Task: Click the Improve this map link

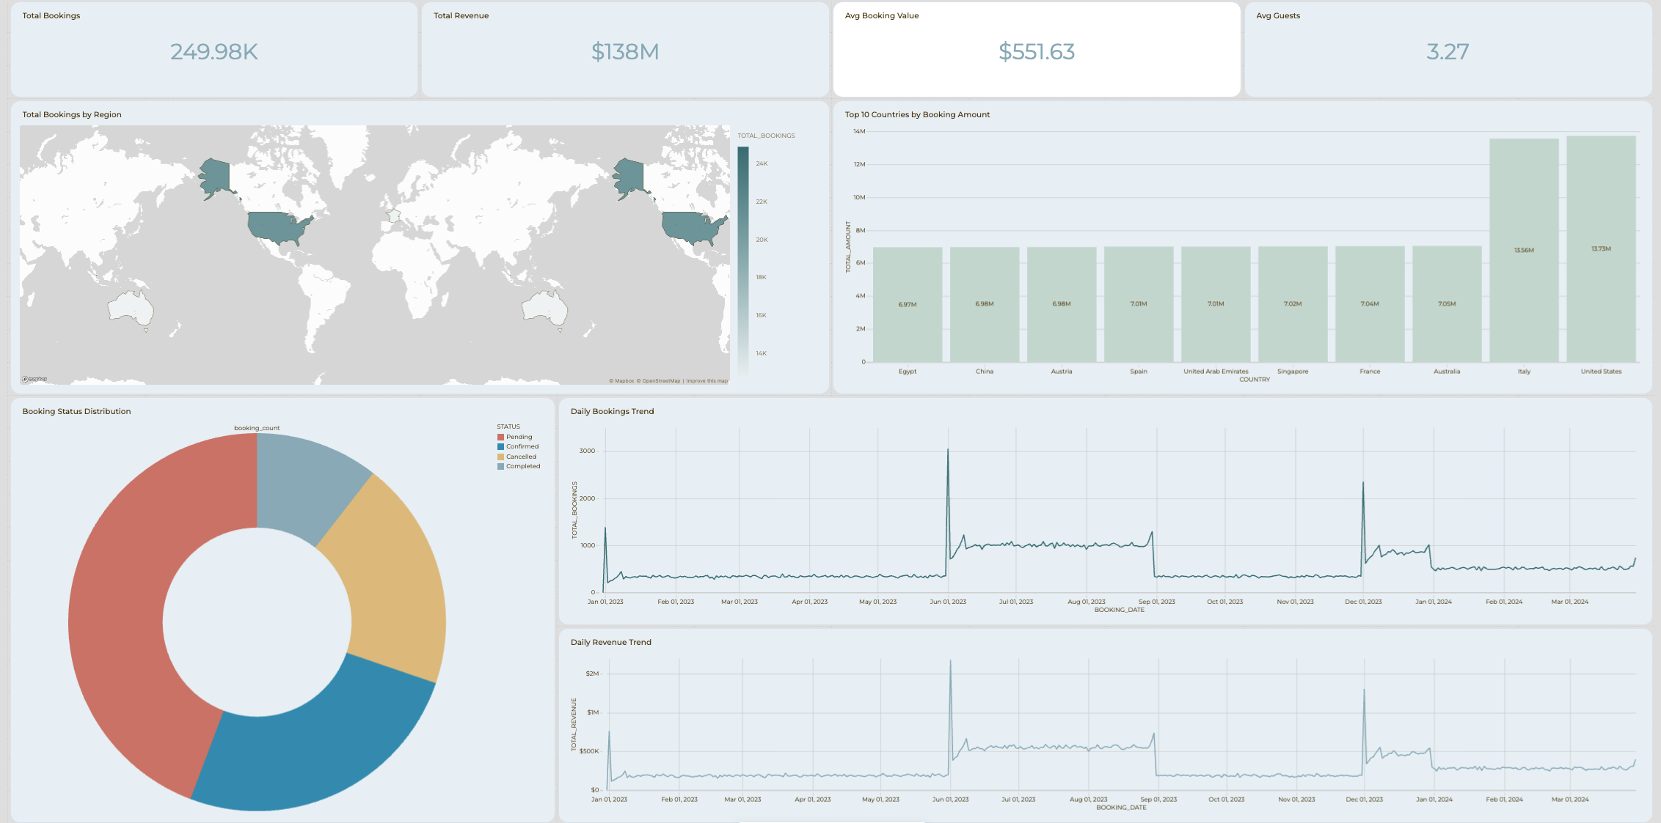Action: click(707, 381)
